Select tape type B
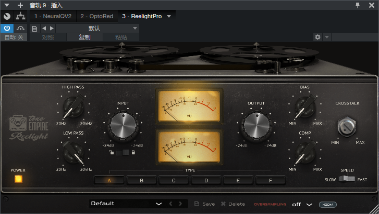 pyautogui.click(x=141, y=181)
